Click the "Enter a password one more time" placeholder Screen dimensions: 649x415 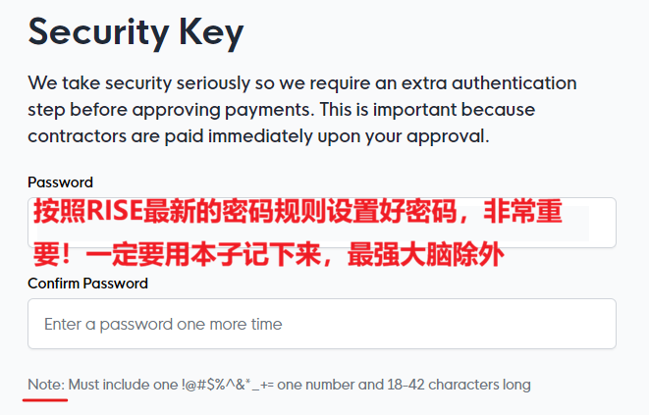tap(163, 324)
